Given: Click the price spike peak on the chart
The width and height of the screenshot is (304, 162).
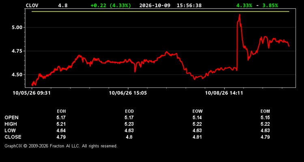Looking at the screenshot, I should click(x=240, y=15).
